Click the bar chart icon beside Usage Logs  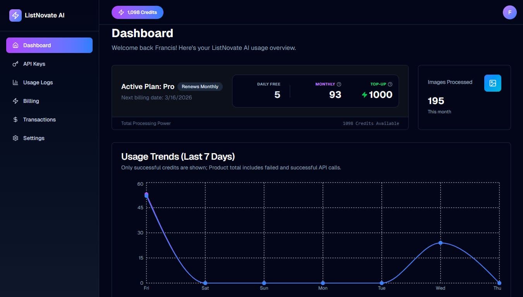point(15,82)
